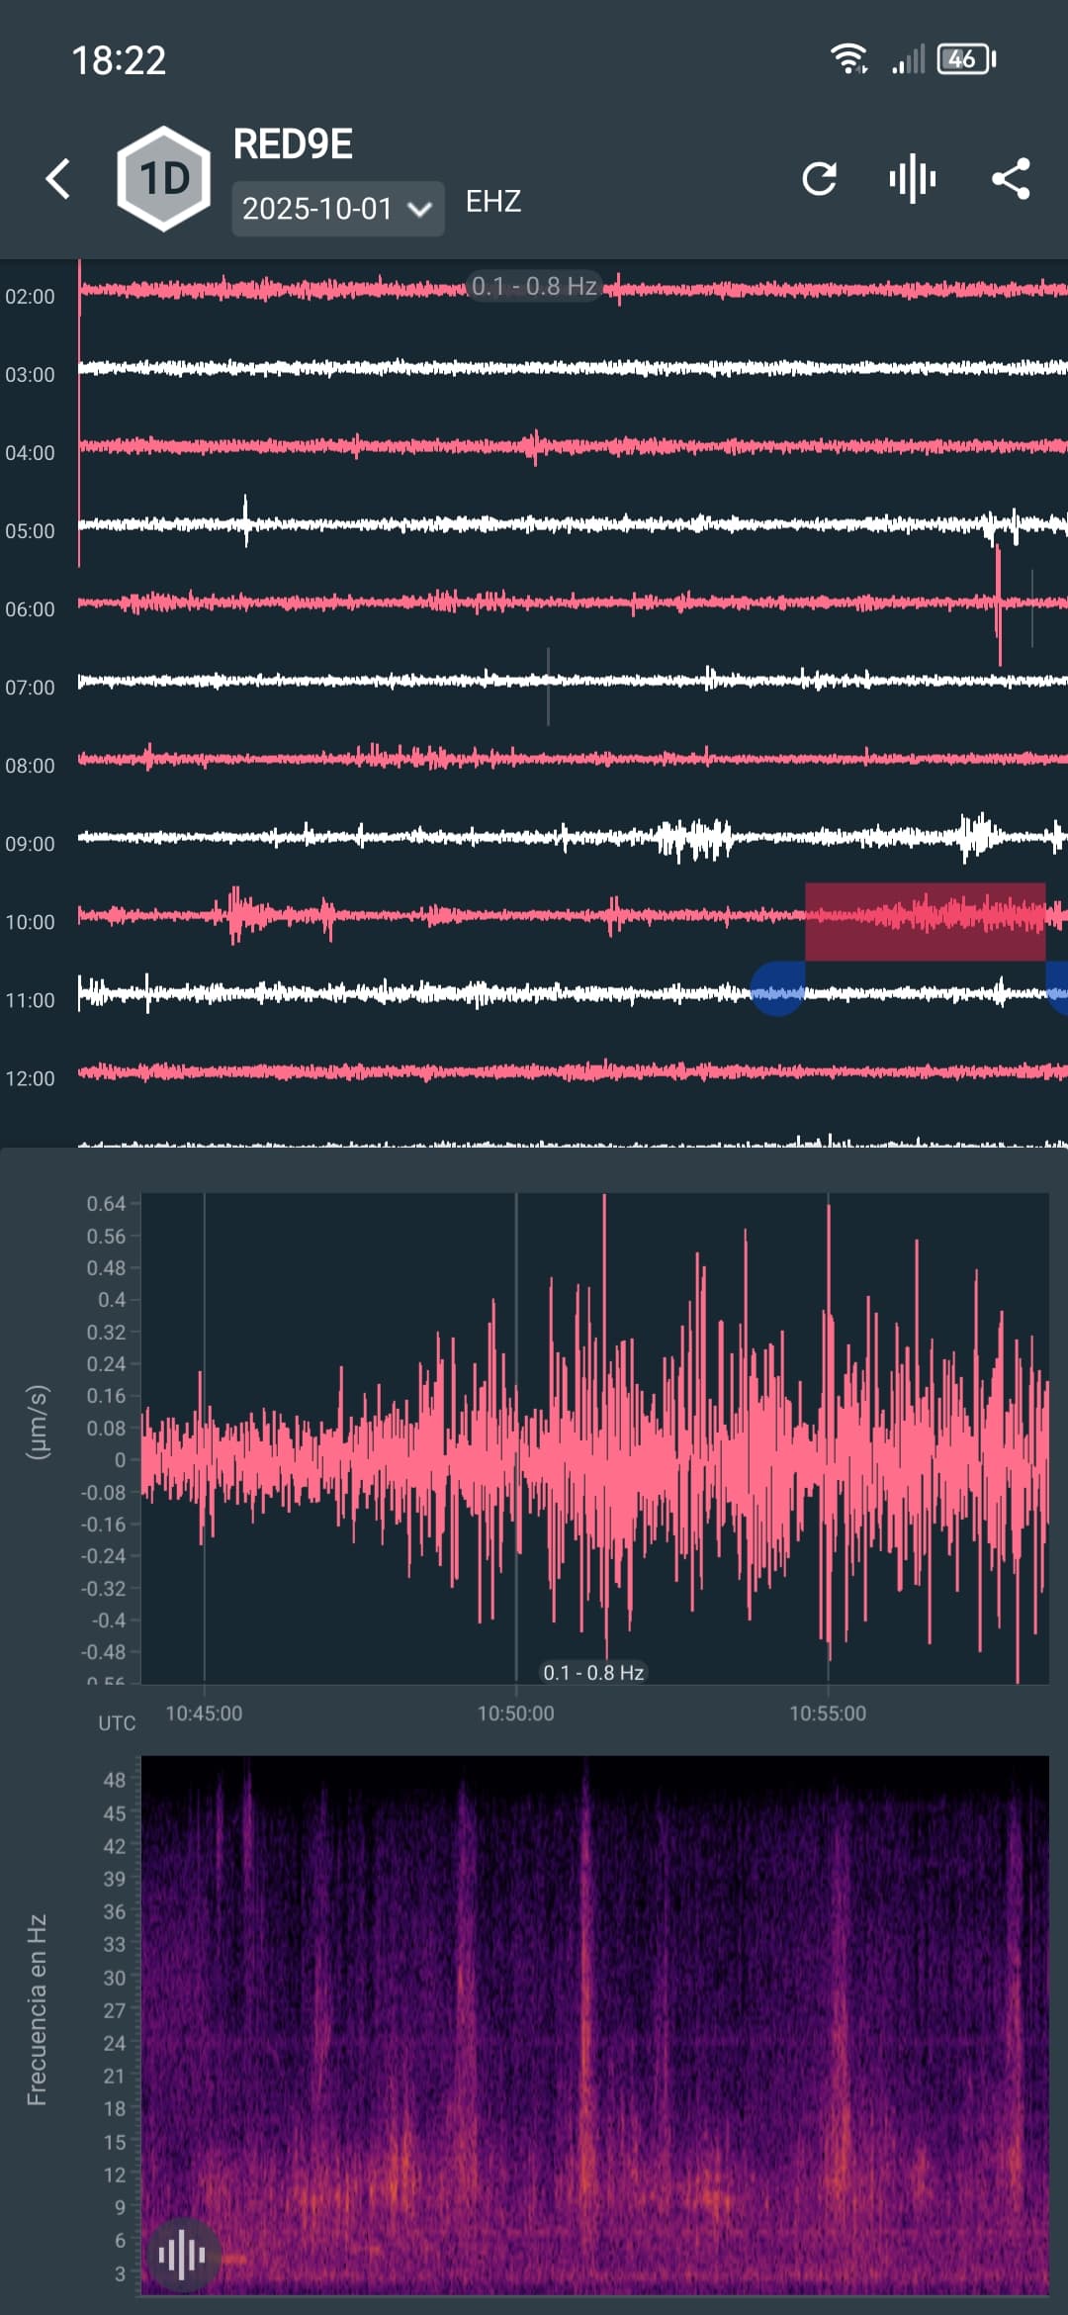Tap the red highlighted selection on 10:00 trace
This screenshot has height=2315, width=1068.
tap(925, 920)
